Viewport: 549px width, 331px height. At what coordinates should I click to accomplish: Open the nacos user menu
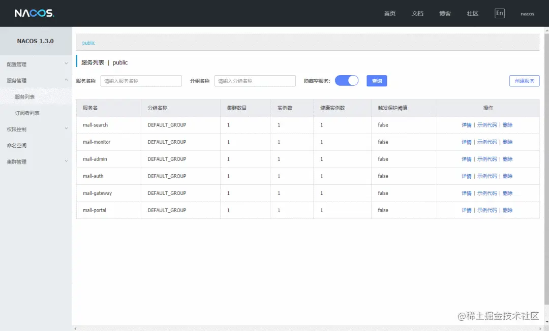click(x=527, y=14)
